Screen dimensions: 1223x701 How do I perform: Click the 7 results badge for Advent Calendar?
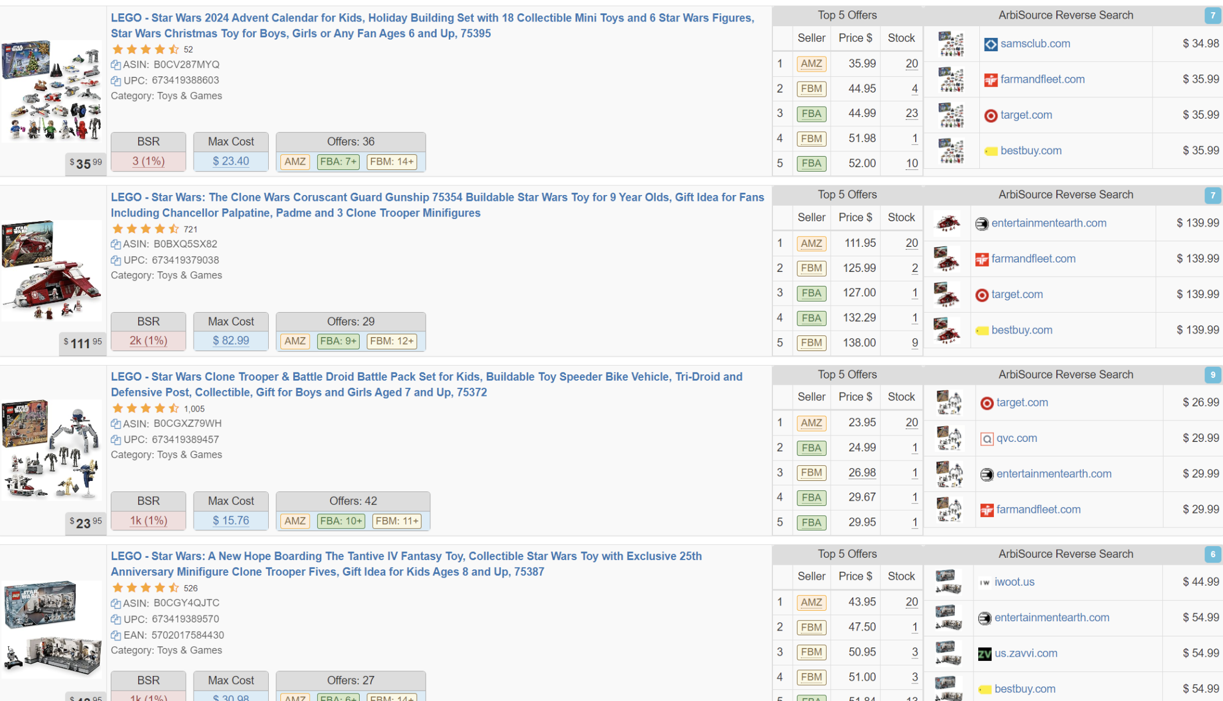coord(1212,16)
